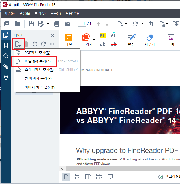Image resolution: width=180 pixels, height=184 pixels.
Task: Click the main toolbar Add Pages icon
Action: (120, 24)
